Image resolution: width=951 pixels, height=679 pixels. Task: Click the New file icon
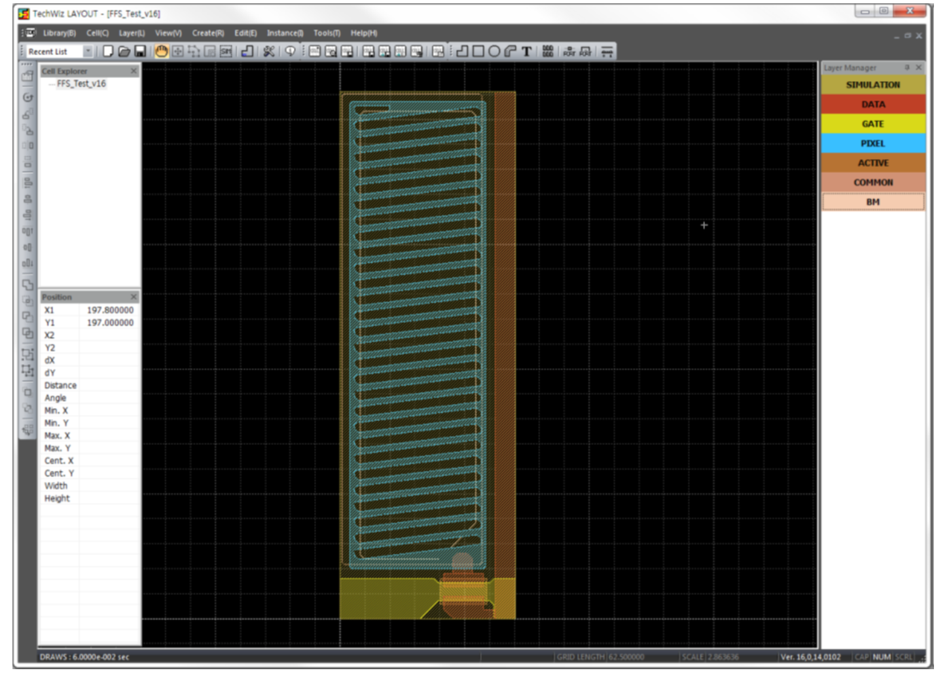108,51
